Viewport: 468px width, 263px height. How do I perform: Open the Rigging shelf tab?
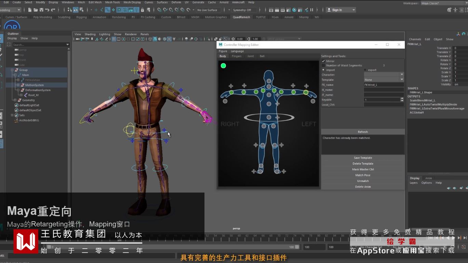click(81, 17)
